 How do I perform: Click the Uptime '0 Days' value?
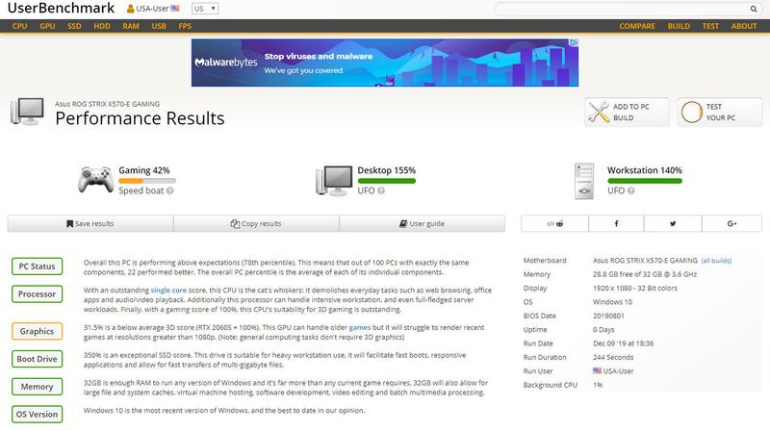[x=603, y=330]
